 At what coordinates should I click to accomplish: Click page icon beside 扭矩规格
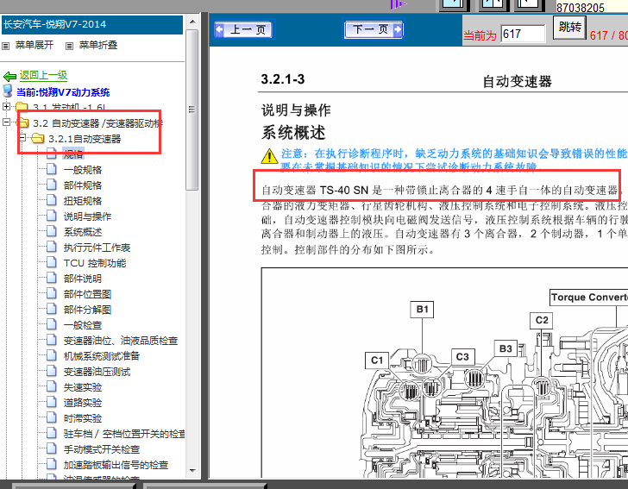click(x=52, y=200)
